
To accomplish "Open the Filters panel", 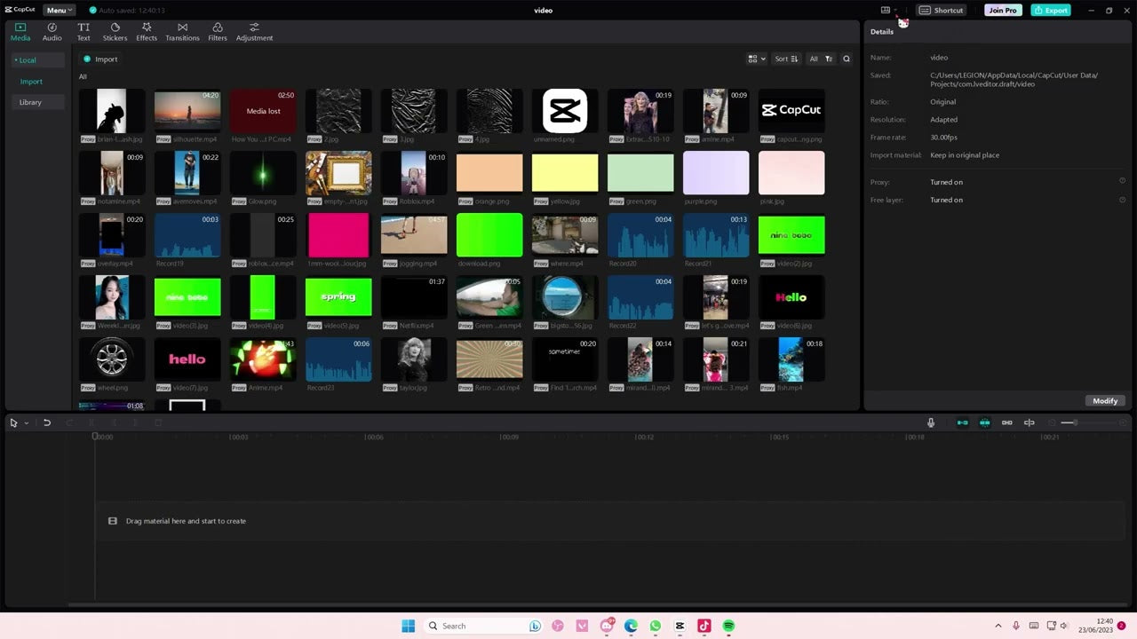I will (218, 32).
